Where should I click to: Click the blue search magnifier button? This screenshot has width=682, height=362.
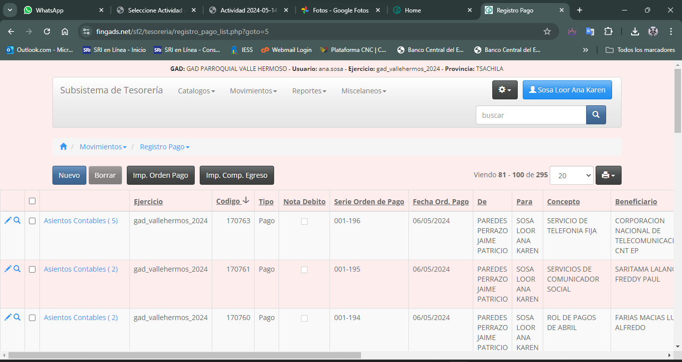(x=596, y=115)
